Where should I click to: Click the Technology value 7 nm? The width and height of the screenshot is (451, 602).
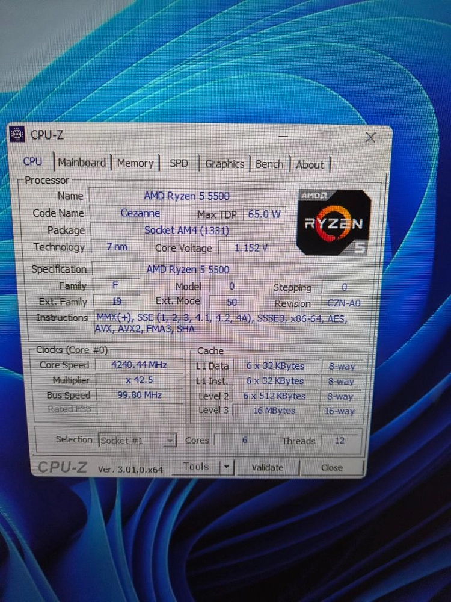click(x=117, y=247)
